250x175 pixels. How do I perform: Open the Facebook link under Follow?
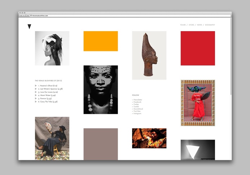point(137,102)
